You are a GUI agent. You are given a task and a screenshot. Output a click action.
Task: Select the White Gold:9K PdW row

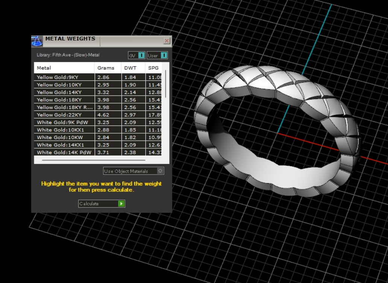(98, 122)
